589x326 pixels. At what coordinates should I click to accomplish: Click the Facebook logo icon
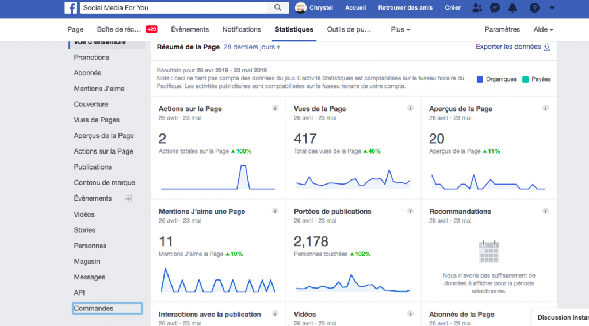(70, 7)
